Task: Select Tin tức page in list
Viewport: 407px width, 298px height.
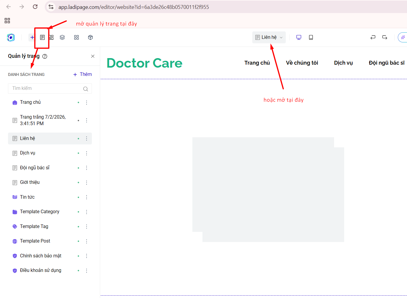Action: [x=50, y=197]
